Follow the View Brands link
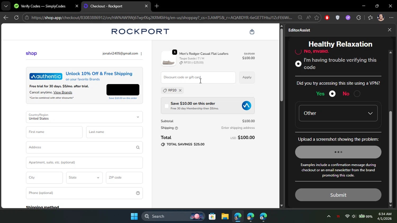Image resolution: width=397 pixels, height=223 pixels. 63,92
